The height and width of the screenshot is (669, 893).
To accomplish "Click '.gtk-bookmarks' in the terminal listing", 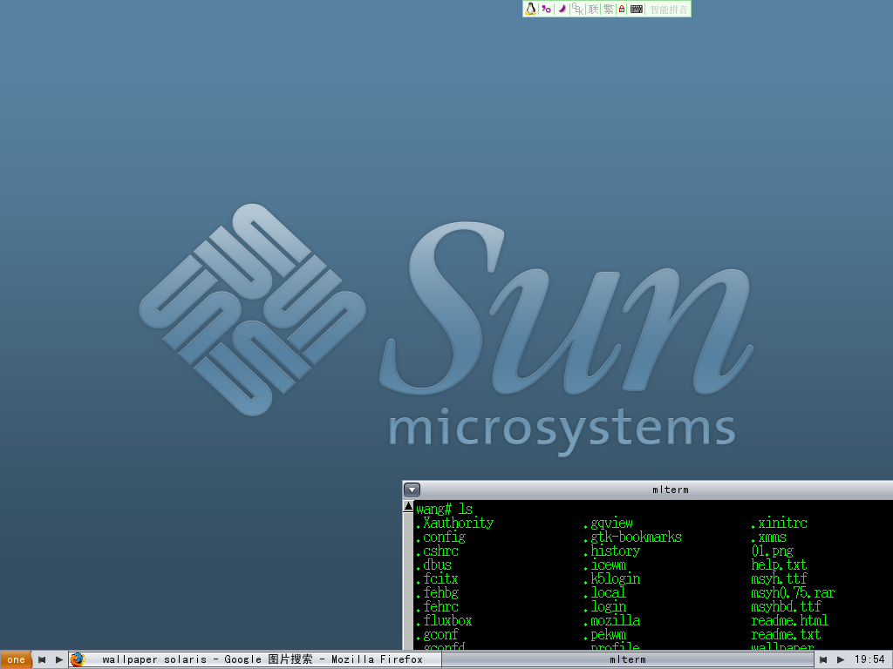I will (633, 537).
